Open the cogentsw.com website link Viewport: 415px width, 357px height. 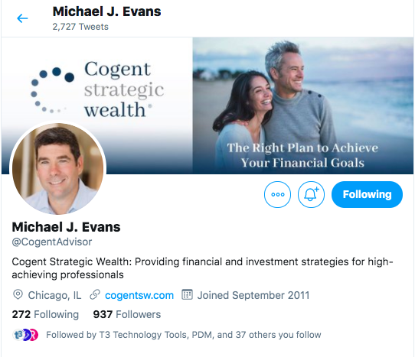coord(139,295)
